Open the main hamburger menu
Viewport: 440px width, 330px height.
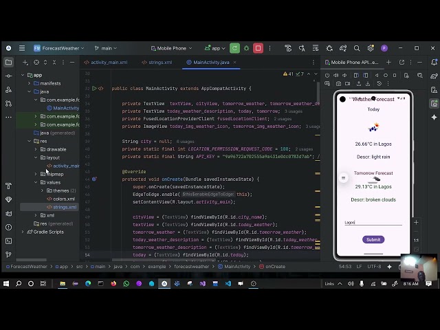point(22,48)
